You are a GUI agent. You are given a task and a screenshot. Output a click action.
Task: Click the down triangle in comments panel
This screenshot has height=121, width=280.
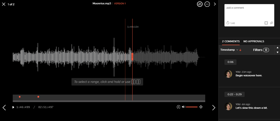pos(277,52)
